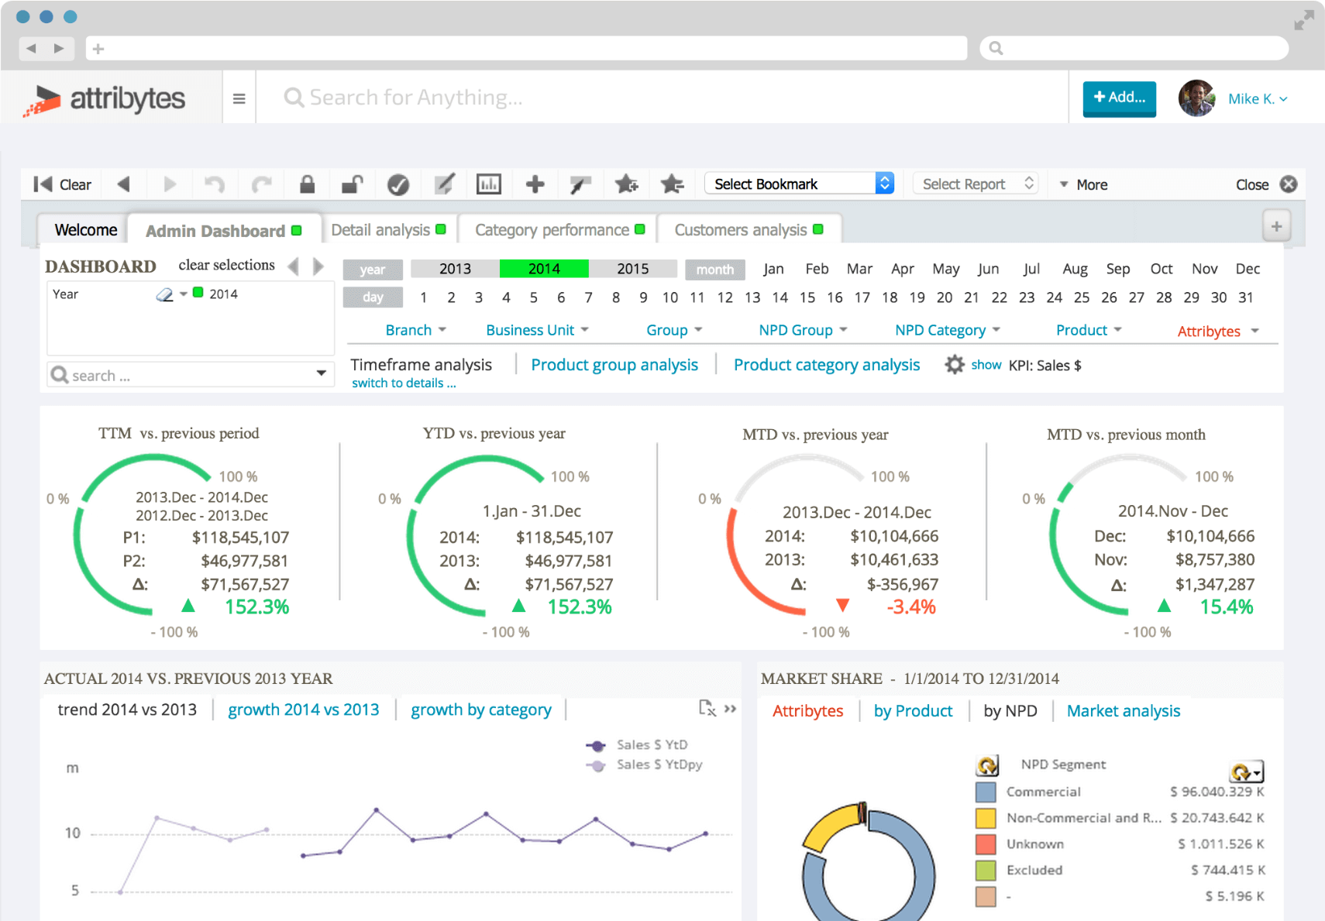Image resolution: width=1325 pixels, height=921 pixels.
Task: Expand the Branch filter dropdown
Action: click(416, 330)
